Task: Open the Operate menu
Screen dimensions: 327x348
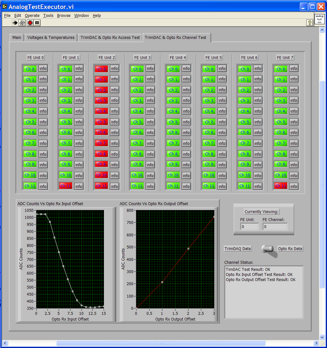Action: (x=32, y=15)
